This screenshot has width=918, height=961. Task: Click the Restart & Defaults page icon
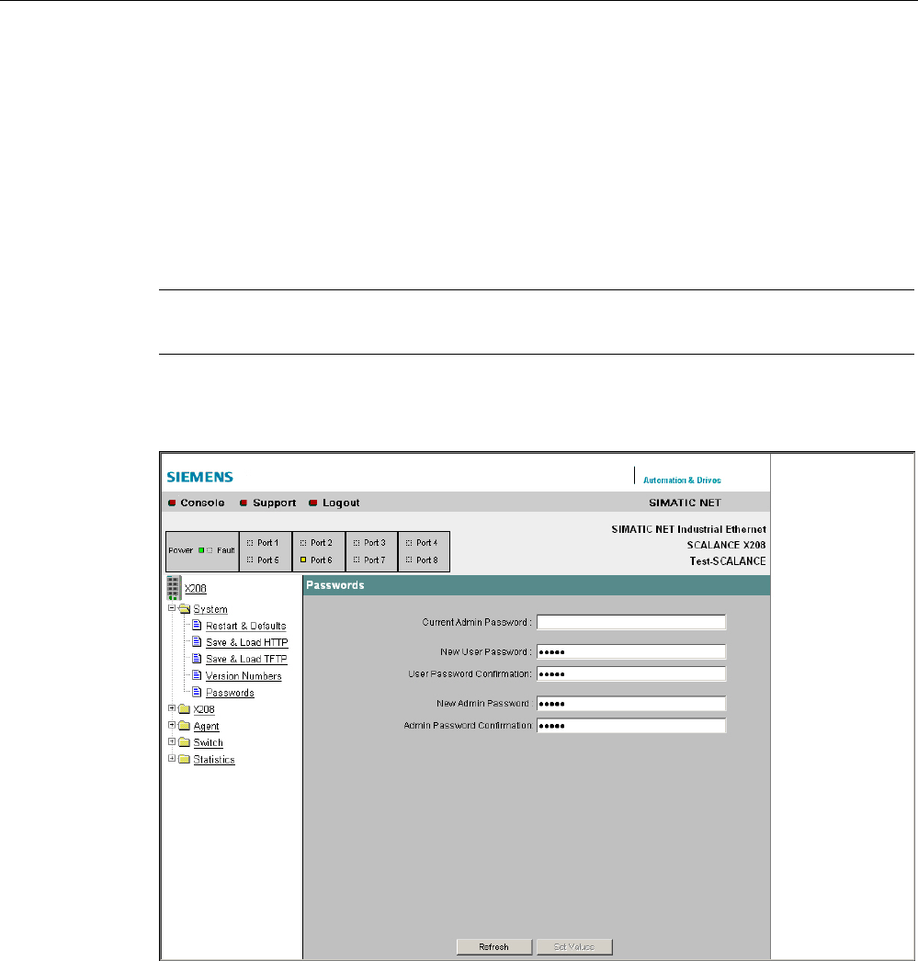point(197,625)
